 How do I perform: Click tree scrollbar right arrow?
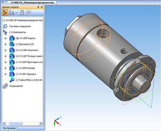point(41,123)
